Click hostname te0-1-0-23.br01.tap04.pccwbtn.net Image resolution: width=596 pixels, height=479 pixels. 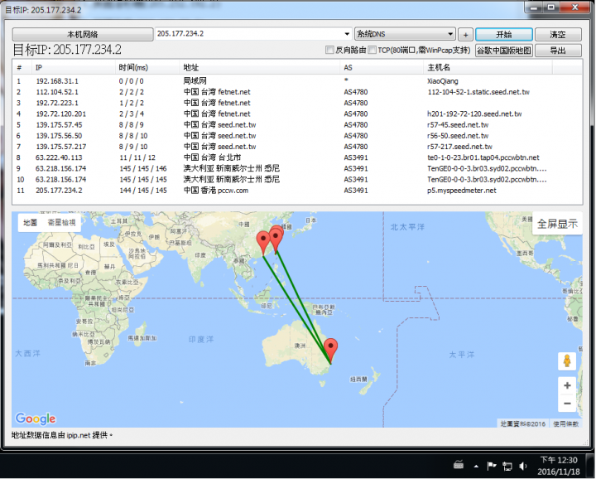point(483,157)
